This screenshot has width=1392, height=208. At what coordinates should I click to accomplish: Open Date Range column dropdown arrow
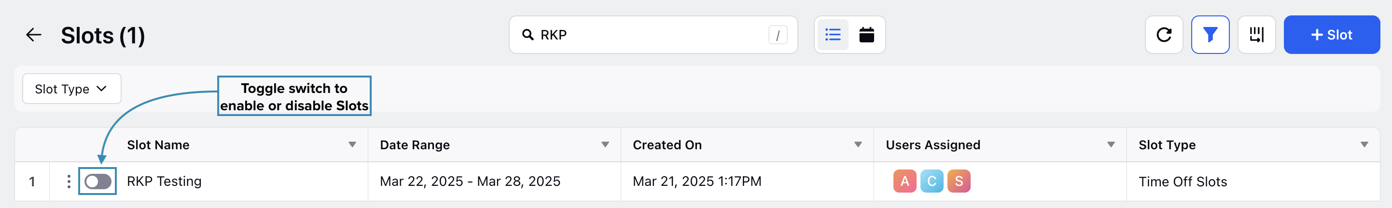tap(605, 144)
